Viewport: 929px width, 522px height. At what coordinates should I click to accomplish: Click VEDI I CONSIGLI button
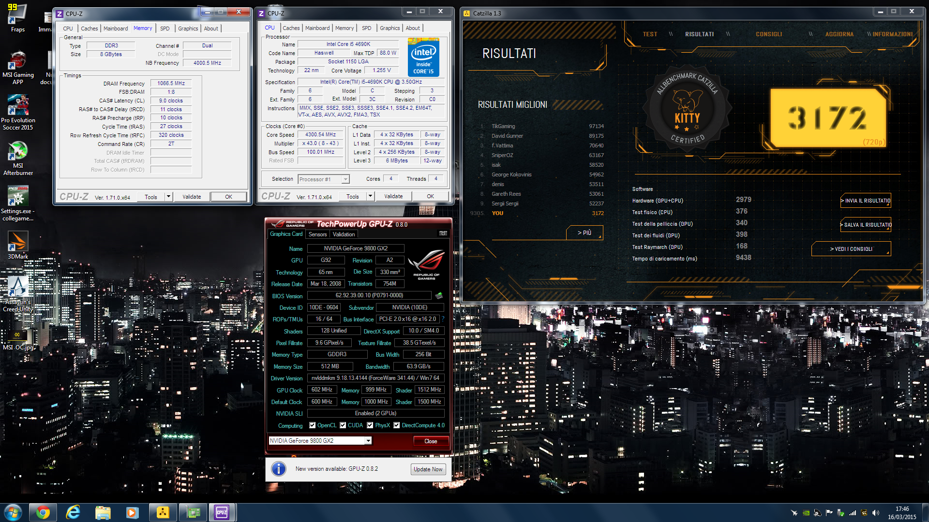point(851,249)
